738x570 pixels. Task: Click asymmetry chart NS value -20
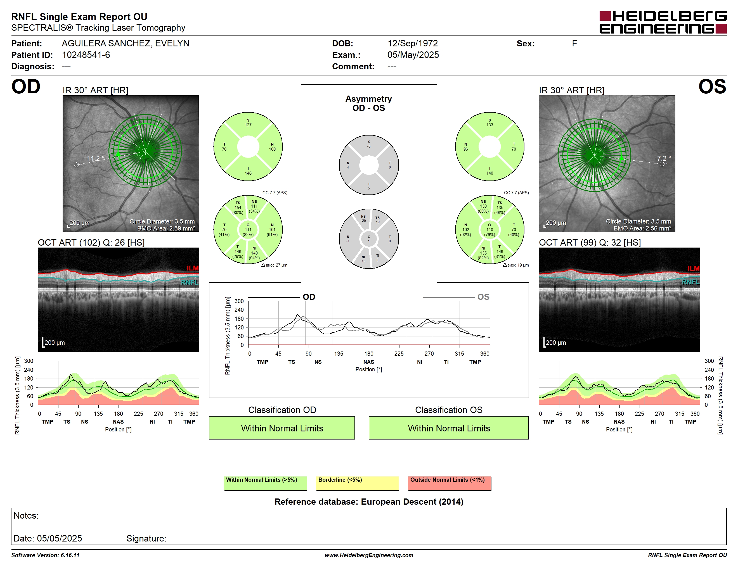pos(363,220)
